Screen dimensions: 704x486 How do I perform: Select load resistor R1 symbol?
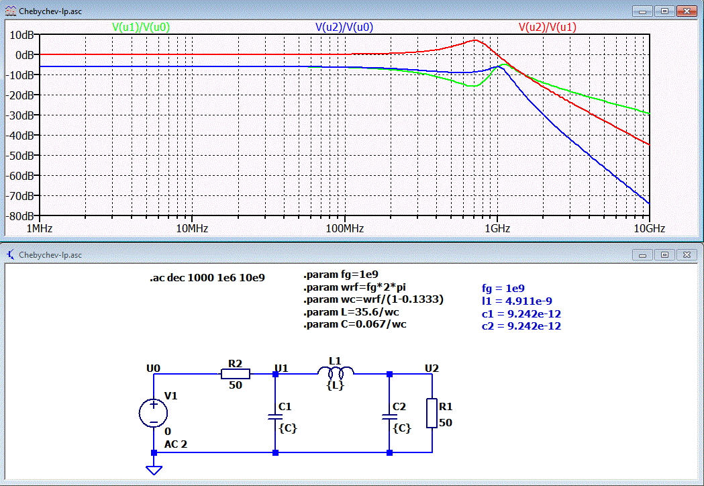432,413
